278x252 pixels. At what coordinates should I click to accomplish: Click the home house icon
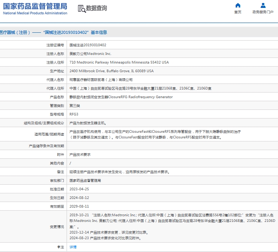coord(238,6)
